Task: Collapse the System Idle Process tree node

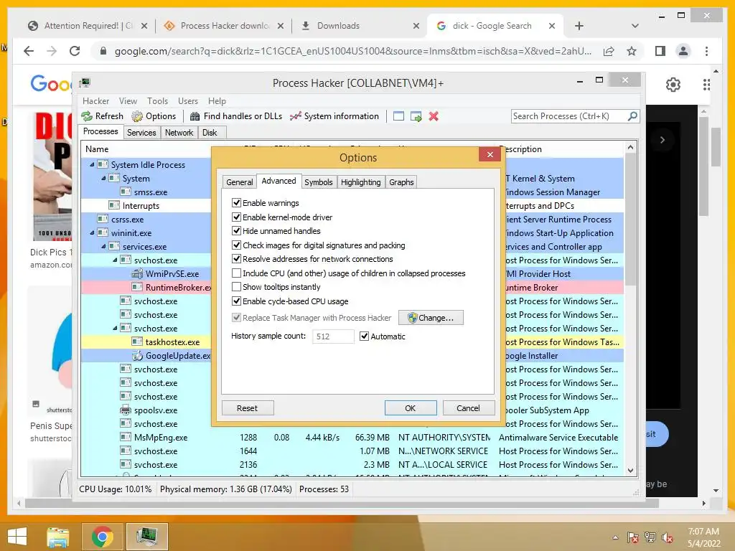Action: point(92,164)
